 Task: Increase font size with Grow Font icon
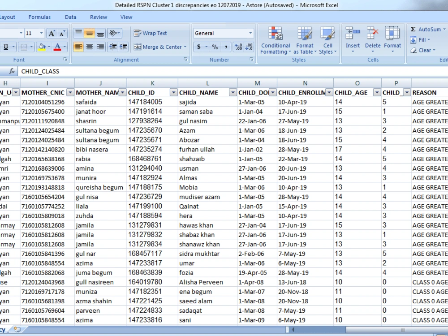coord(52,33)
